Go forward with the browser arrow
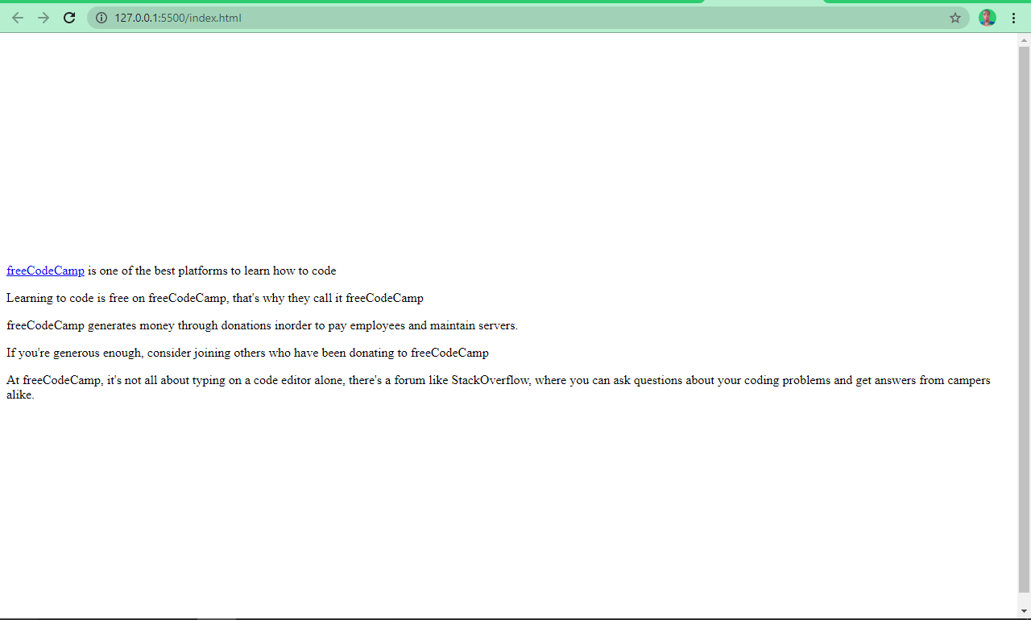1031x620 pixels. tap(43, 18)
